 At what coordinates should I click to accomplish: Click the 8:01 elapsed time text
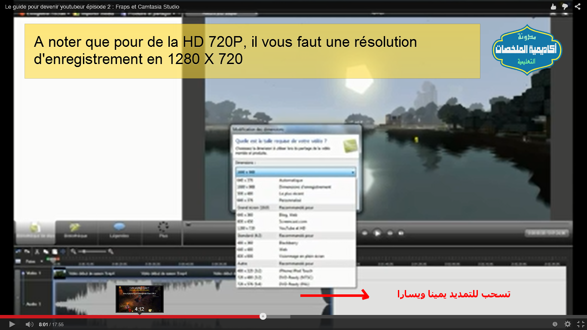coord(43,324)
